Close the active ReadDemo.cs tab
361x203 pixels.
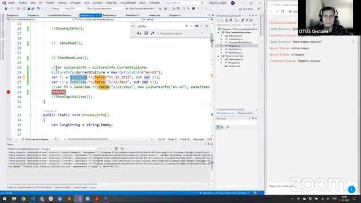point(100,15)
